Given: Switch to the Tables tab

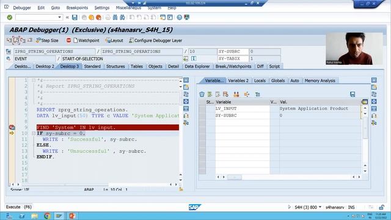Looking at the screenshot, I should tap(137, 67).
